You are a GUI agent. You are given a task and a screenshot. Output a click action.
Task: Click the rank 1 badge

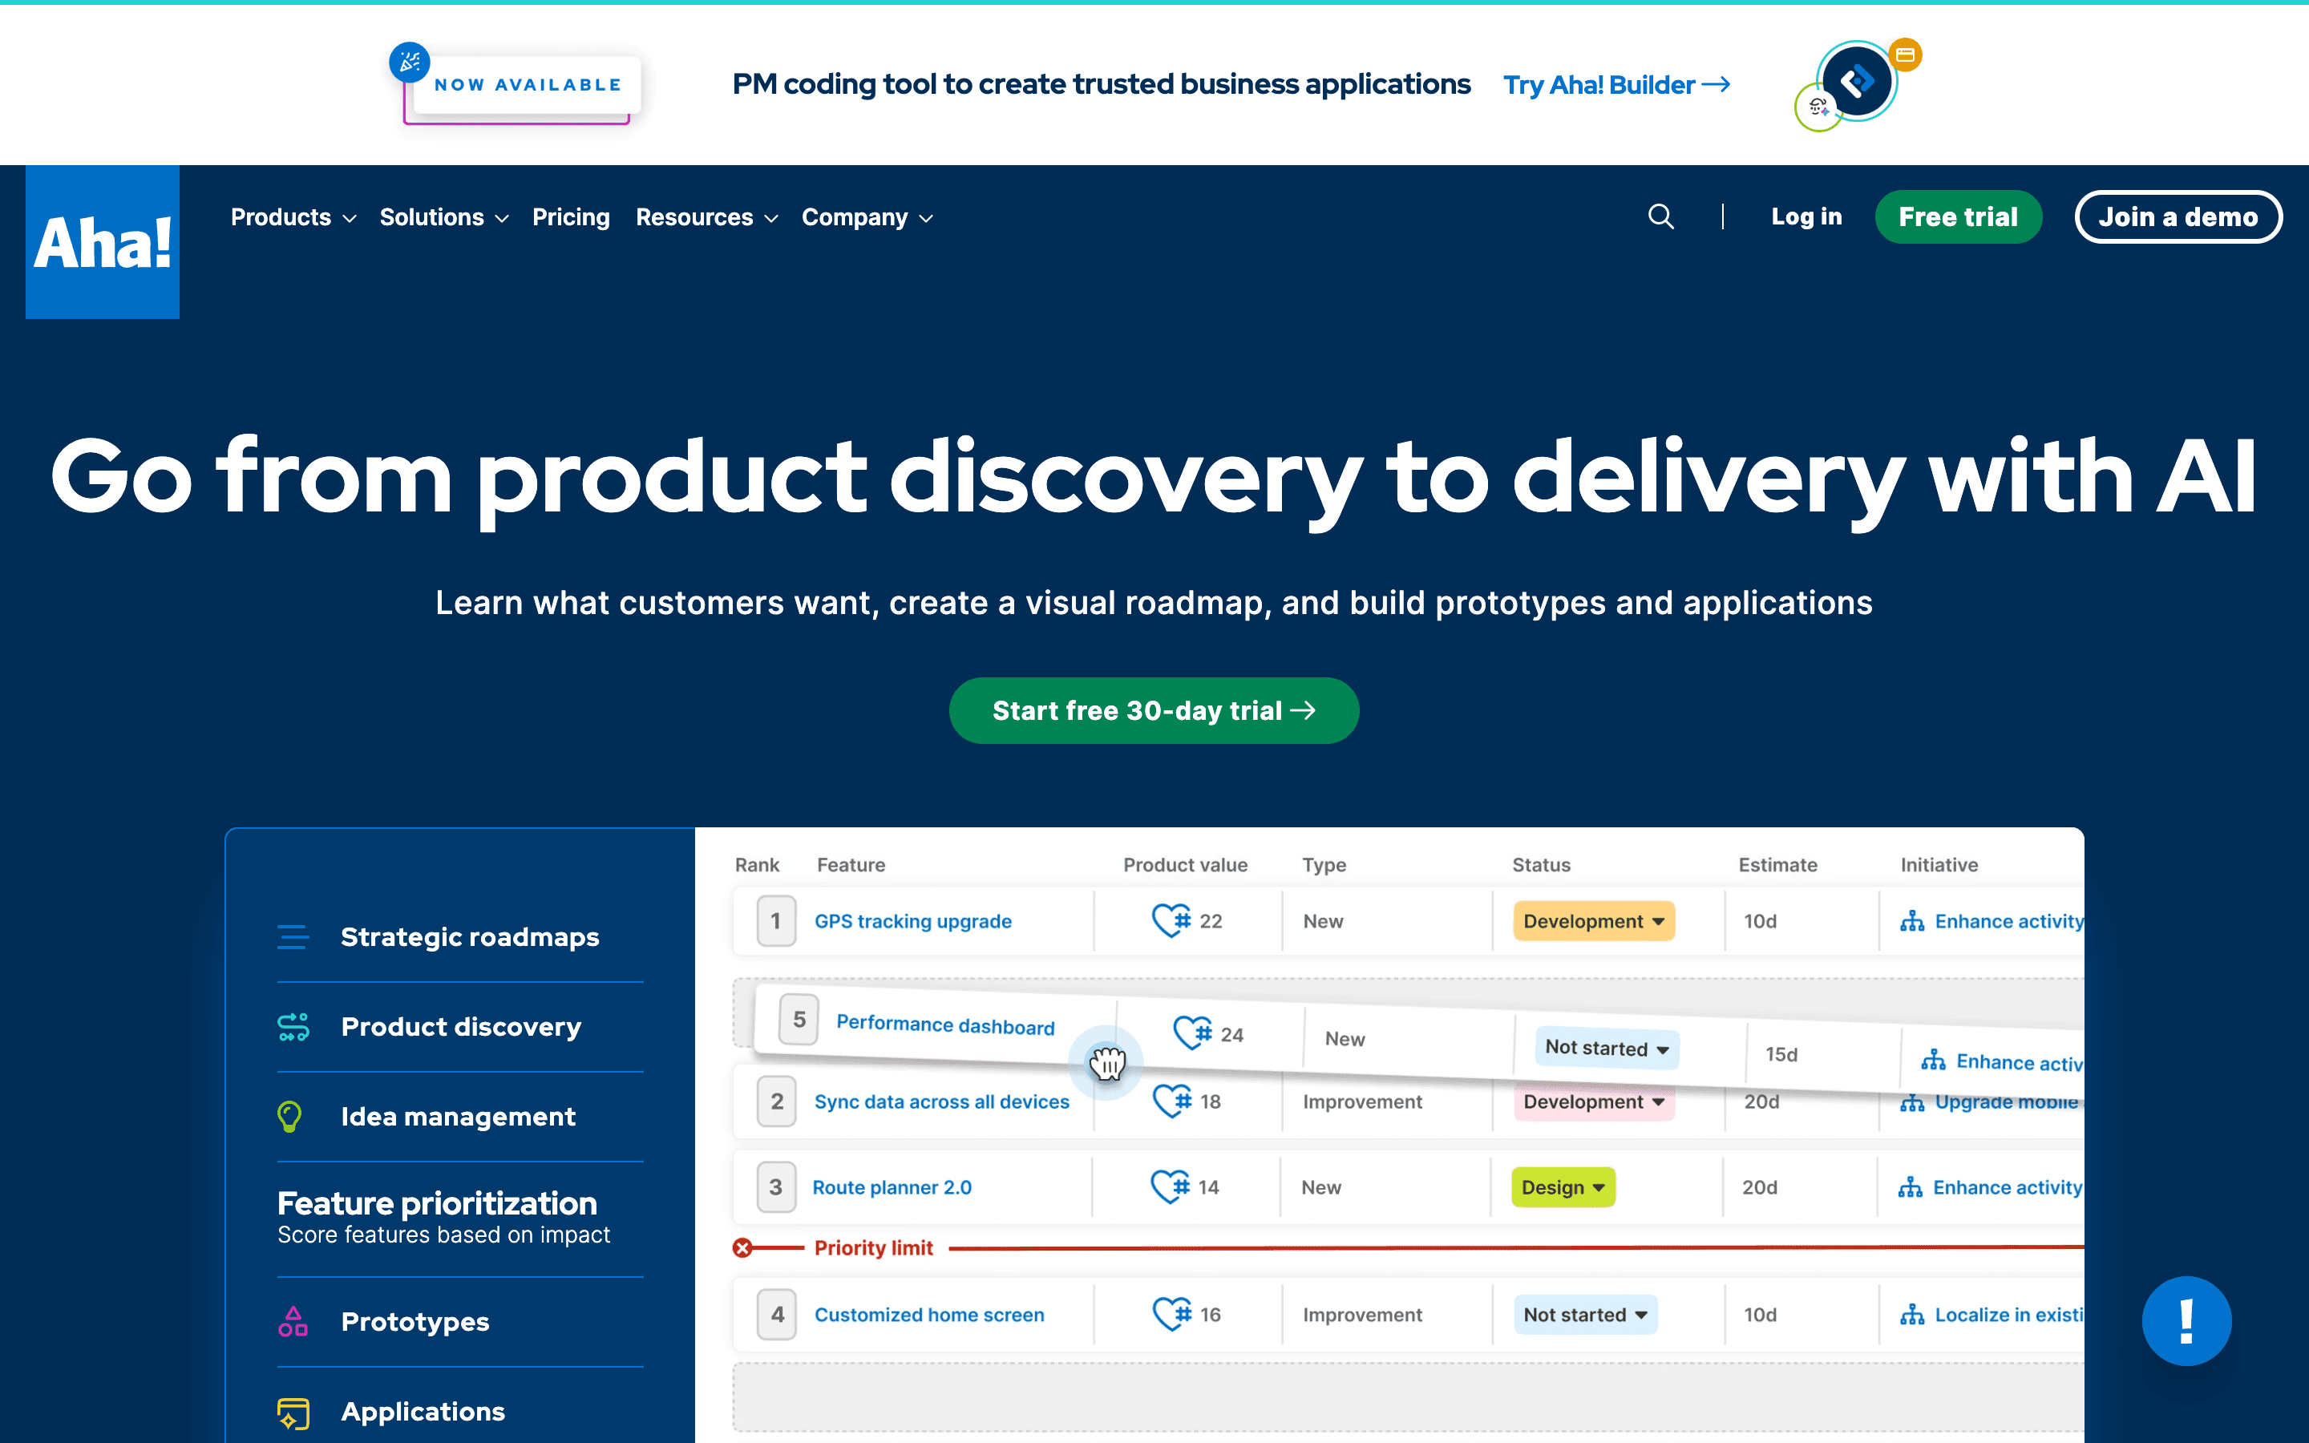[776, 921]
